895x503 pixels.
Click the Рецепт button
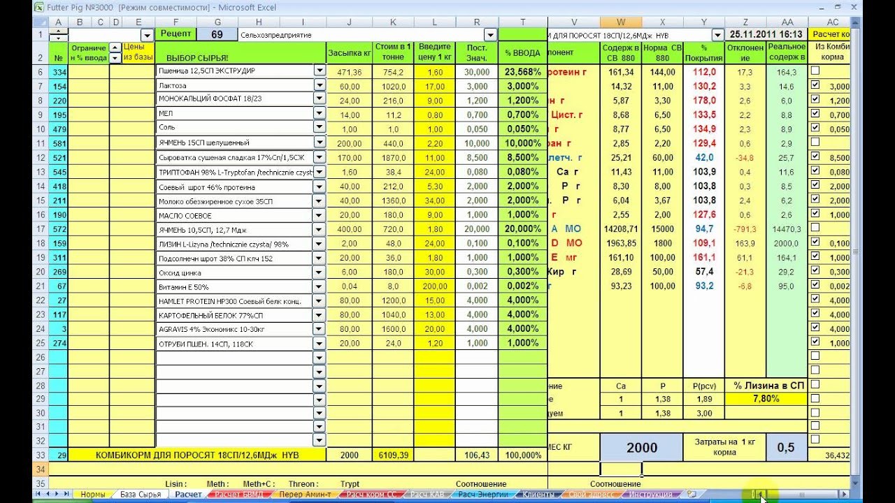tap(176, 34)
